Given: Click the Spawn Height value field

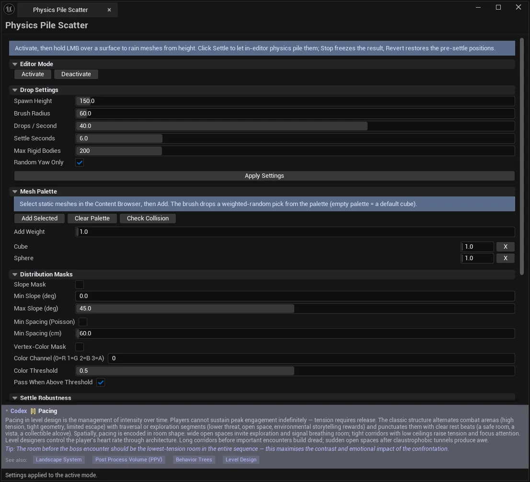Looking at the screenshot, I should click(x=295, y=101).
